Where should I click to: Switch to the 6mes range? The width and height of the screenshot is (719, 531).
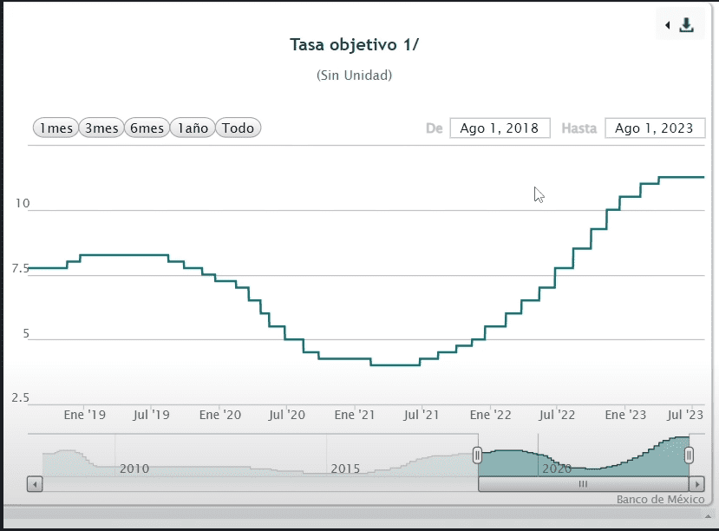pyautogui.click(x=147, y=128)
